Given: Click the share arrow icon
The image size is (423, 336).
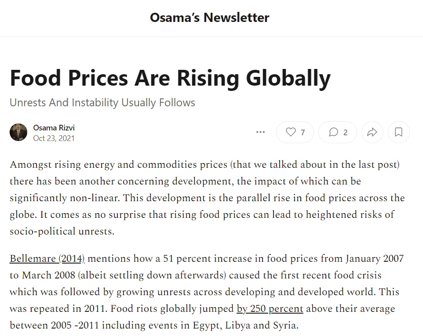Looking at the screenshot, I should click(x=372, y=132).
